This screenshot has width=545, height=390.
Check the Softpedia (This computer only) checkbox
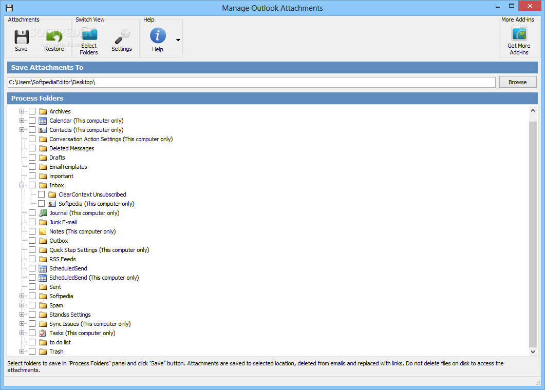point(42,204)
